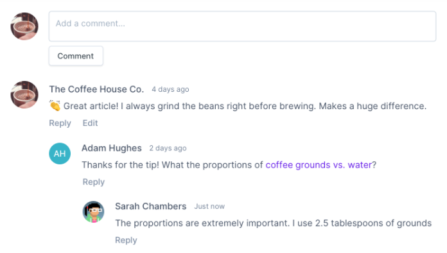The image size is (447, 253).
Task: Open Adam Hughes author name
Action: coord(112,148)
